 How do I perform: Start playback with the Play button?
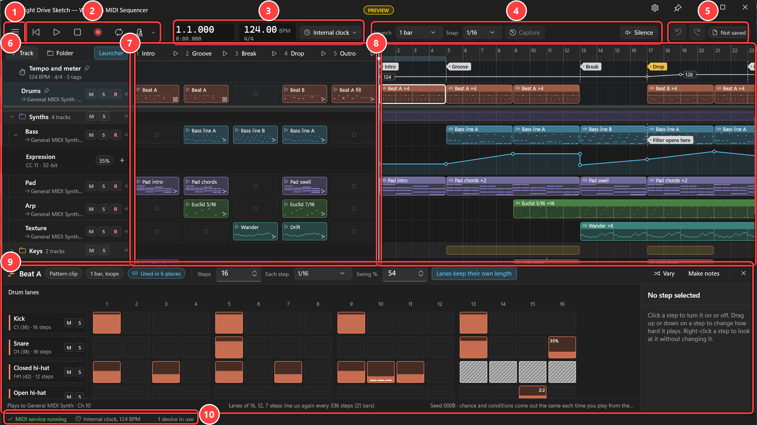click(x=56, y=32)
